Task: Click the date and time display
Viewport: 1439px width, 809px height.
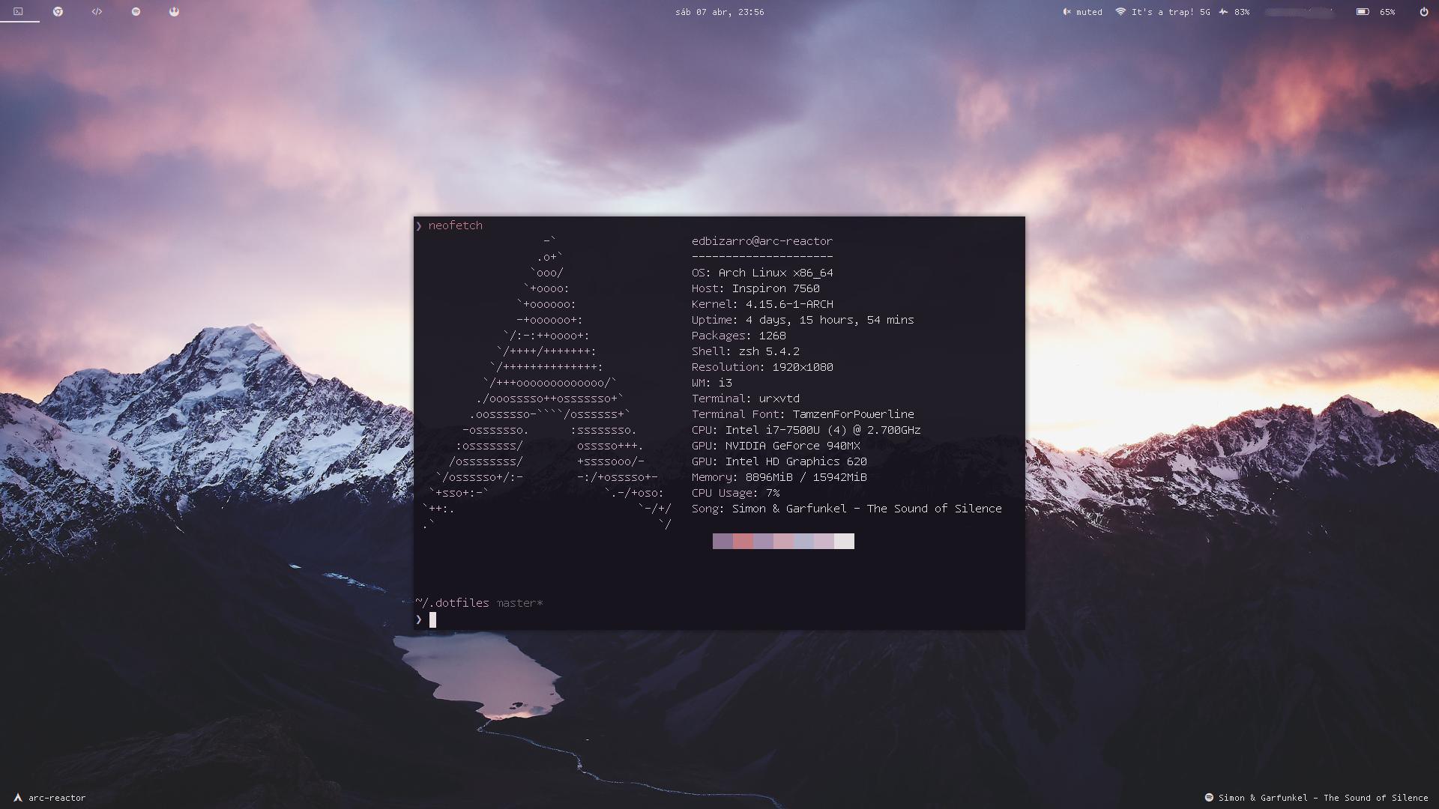Action: click(x=719, y=12)
